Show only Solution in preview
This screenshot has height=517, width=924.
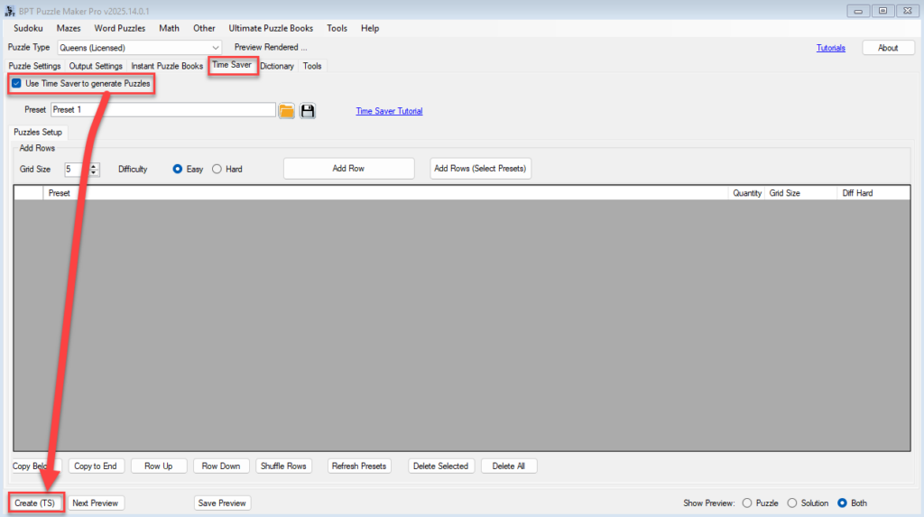coord(792,503)
